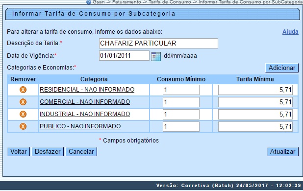Remove the COMERCIAL - NAO INFORMADO row
This screenshot has height=191, width=303.
tap(23, 102)
